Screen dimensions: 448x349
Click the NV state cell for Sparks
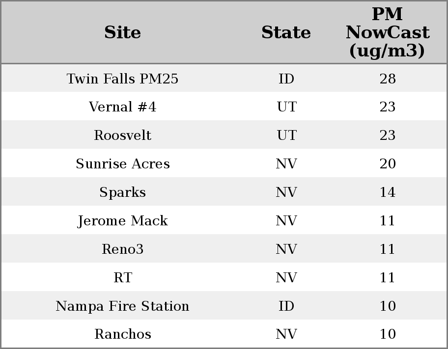click(286, 192)
